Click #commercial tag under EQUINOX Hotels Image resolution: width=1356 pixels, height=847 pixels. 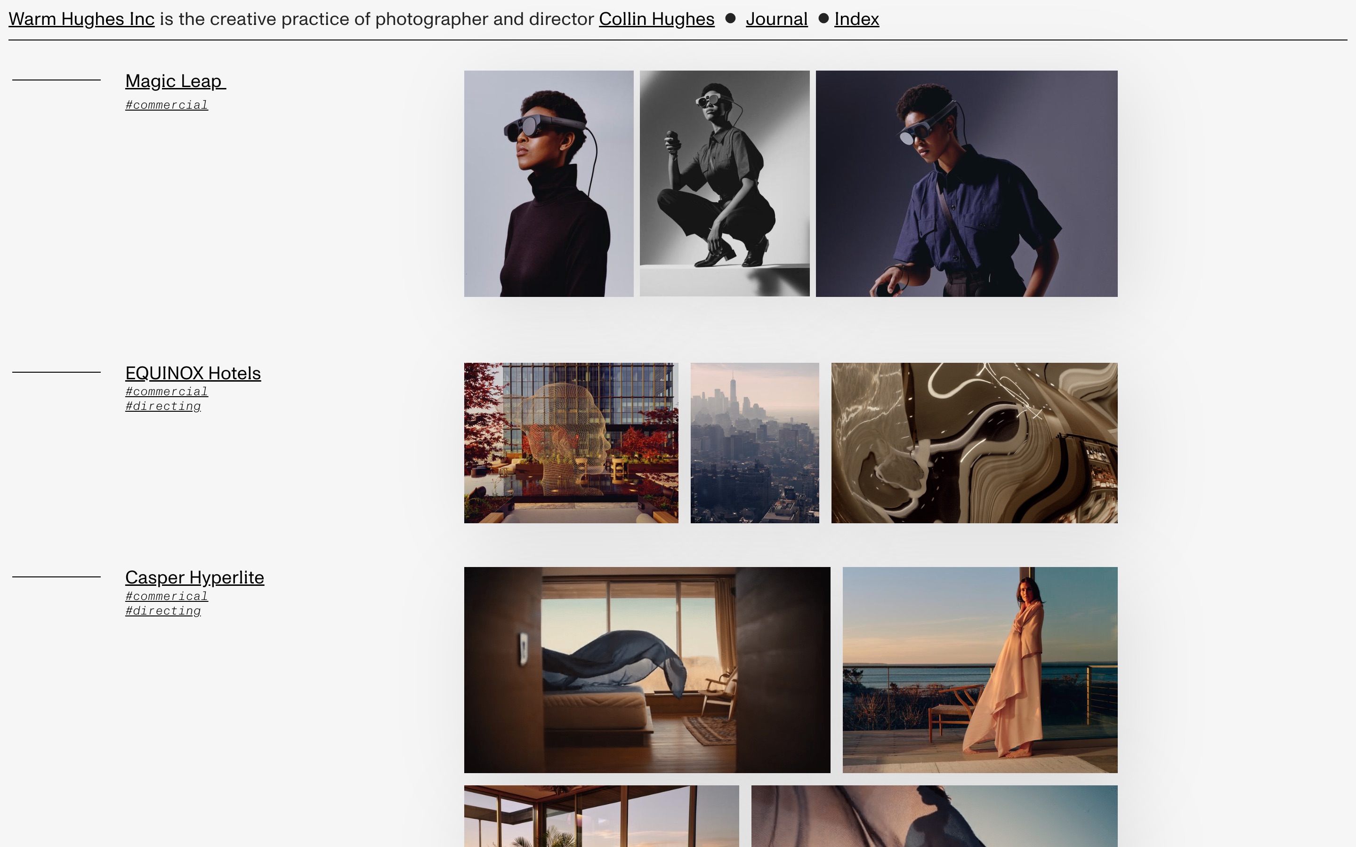pos(166,392)
